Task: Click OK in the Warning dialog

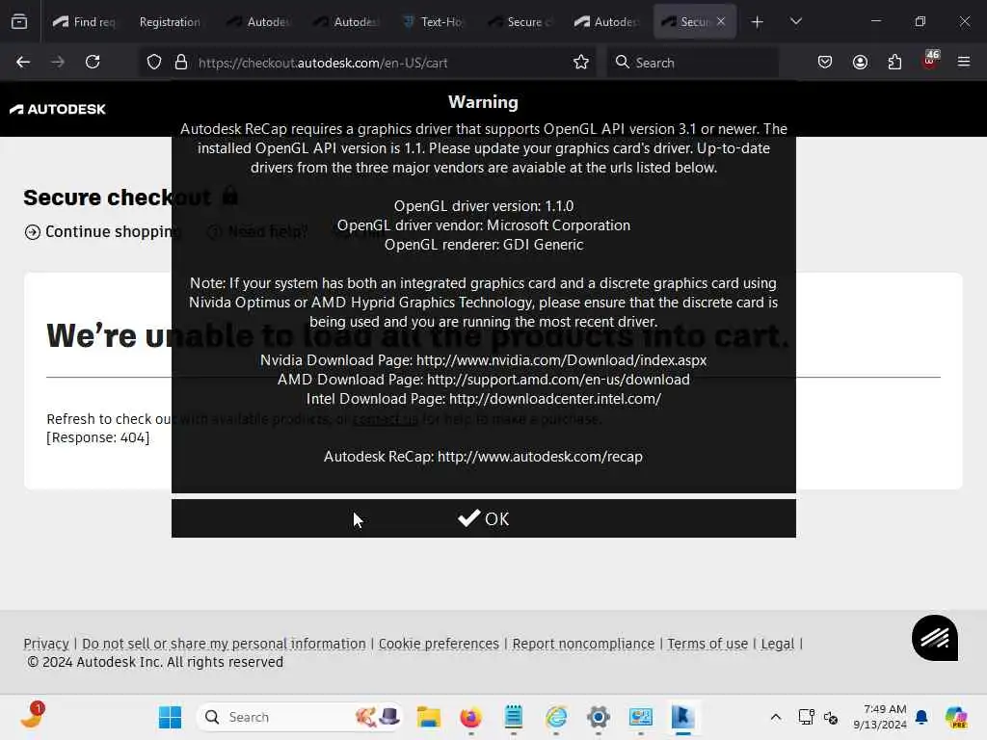Action: (x=484, y=518)
